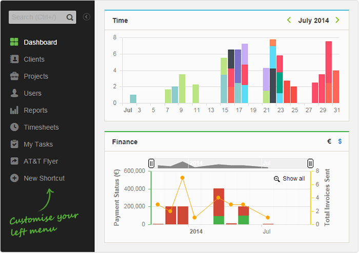This screenshot has height=253, width=359.
Task: Open the Dashboard menu item
Action: coord(41,43)
